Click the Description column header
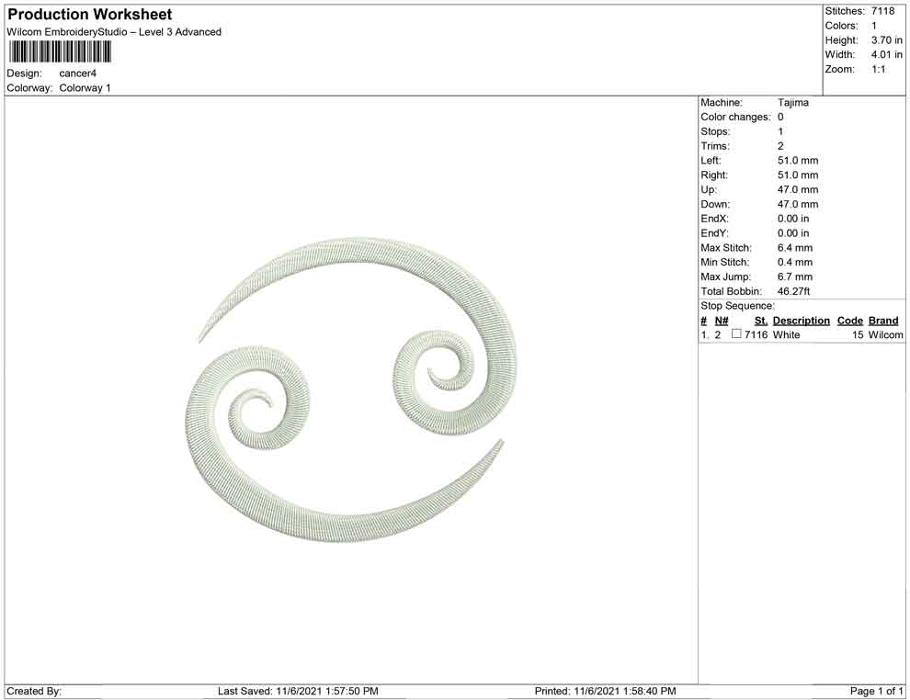The height and width of the screenshot is (700, 910). point(801,321)
